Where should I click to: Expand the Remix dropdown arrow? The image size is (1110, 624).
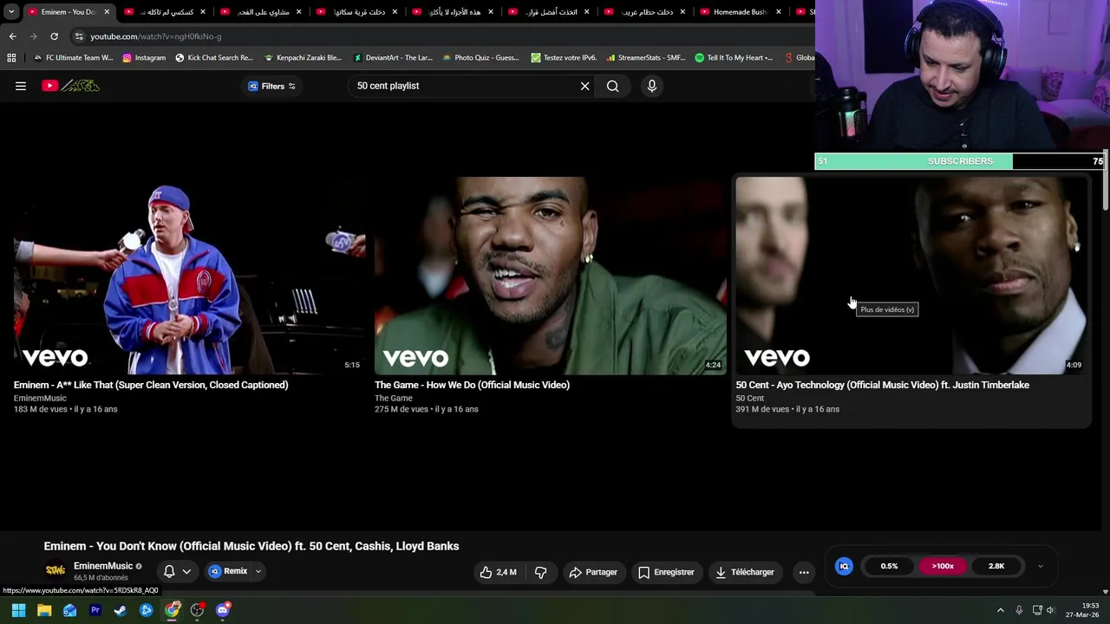[258, 571]
